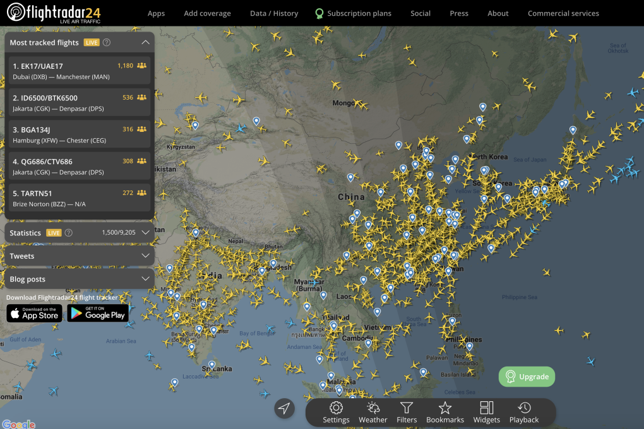Click the LIVE badge next to Most tracked flights
Viewport: 644px width, 429px height.
click(92, 42)
